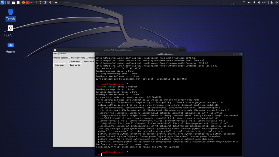Screen dimensions: 279x157
Task: Click the lock screen padlock icon
Action: tap(272, 2)
